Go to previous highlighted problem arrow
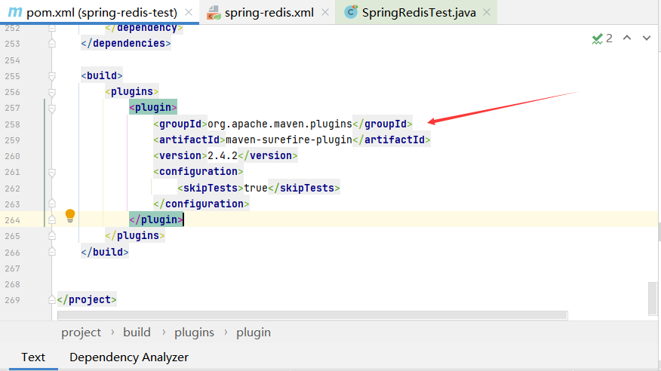The width and height of the screenshot is (661, 371). click(x=627, y=38)
